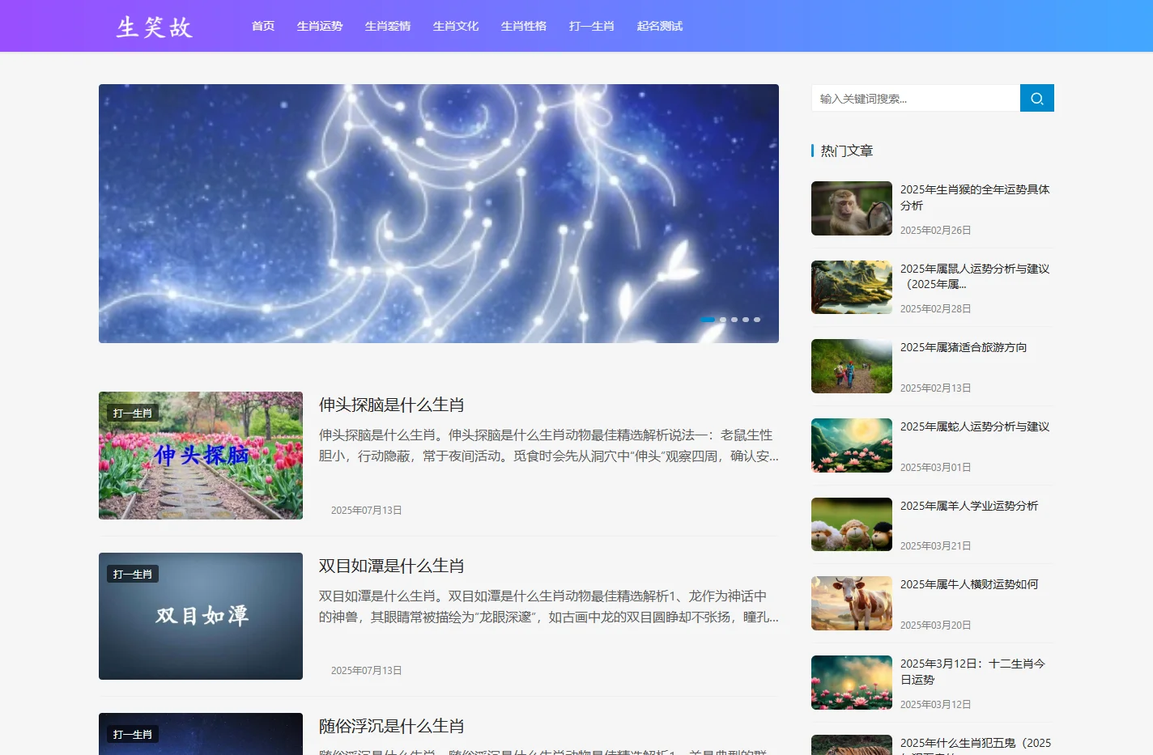This screenshot has height=755, width=1153.
Task: Open 2025年生肖猴的全年运势具体分析
Action: coord(975,197)
